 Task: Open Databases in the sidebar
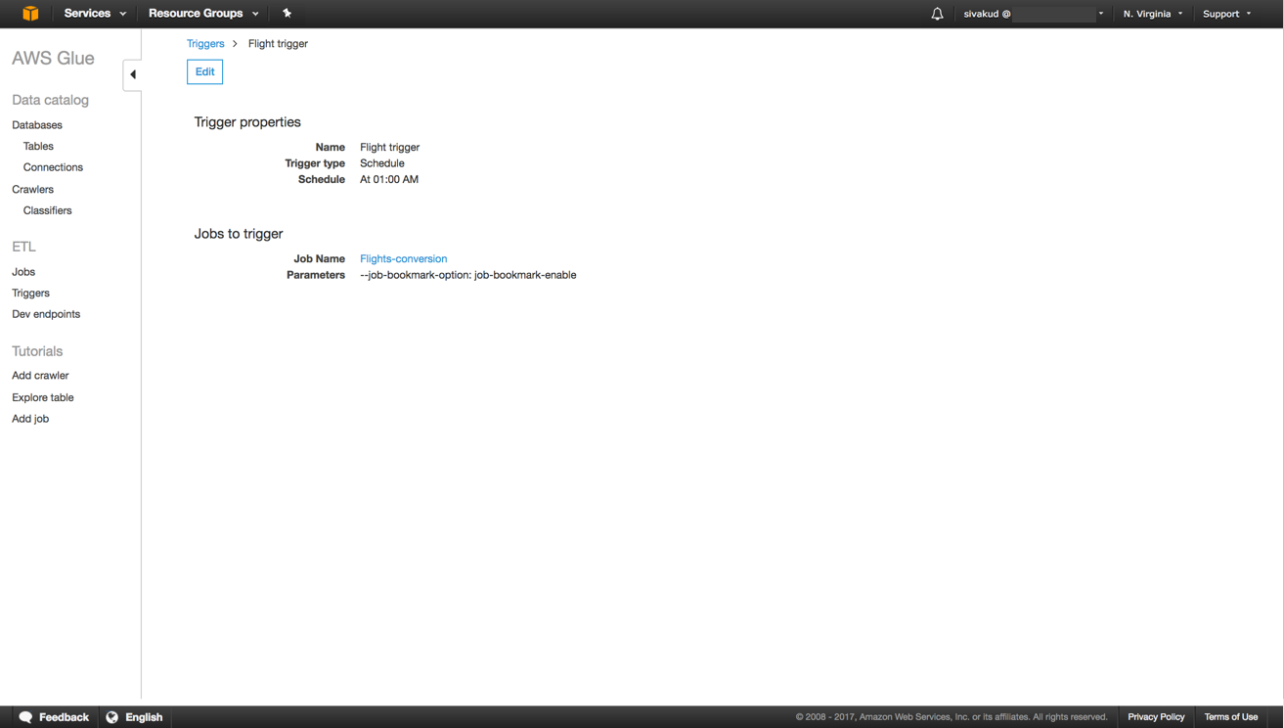pyautogui.click(x=37, y=125)
